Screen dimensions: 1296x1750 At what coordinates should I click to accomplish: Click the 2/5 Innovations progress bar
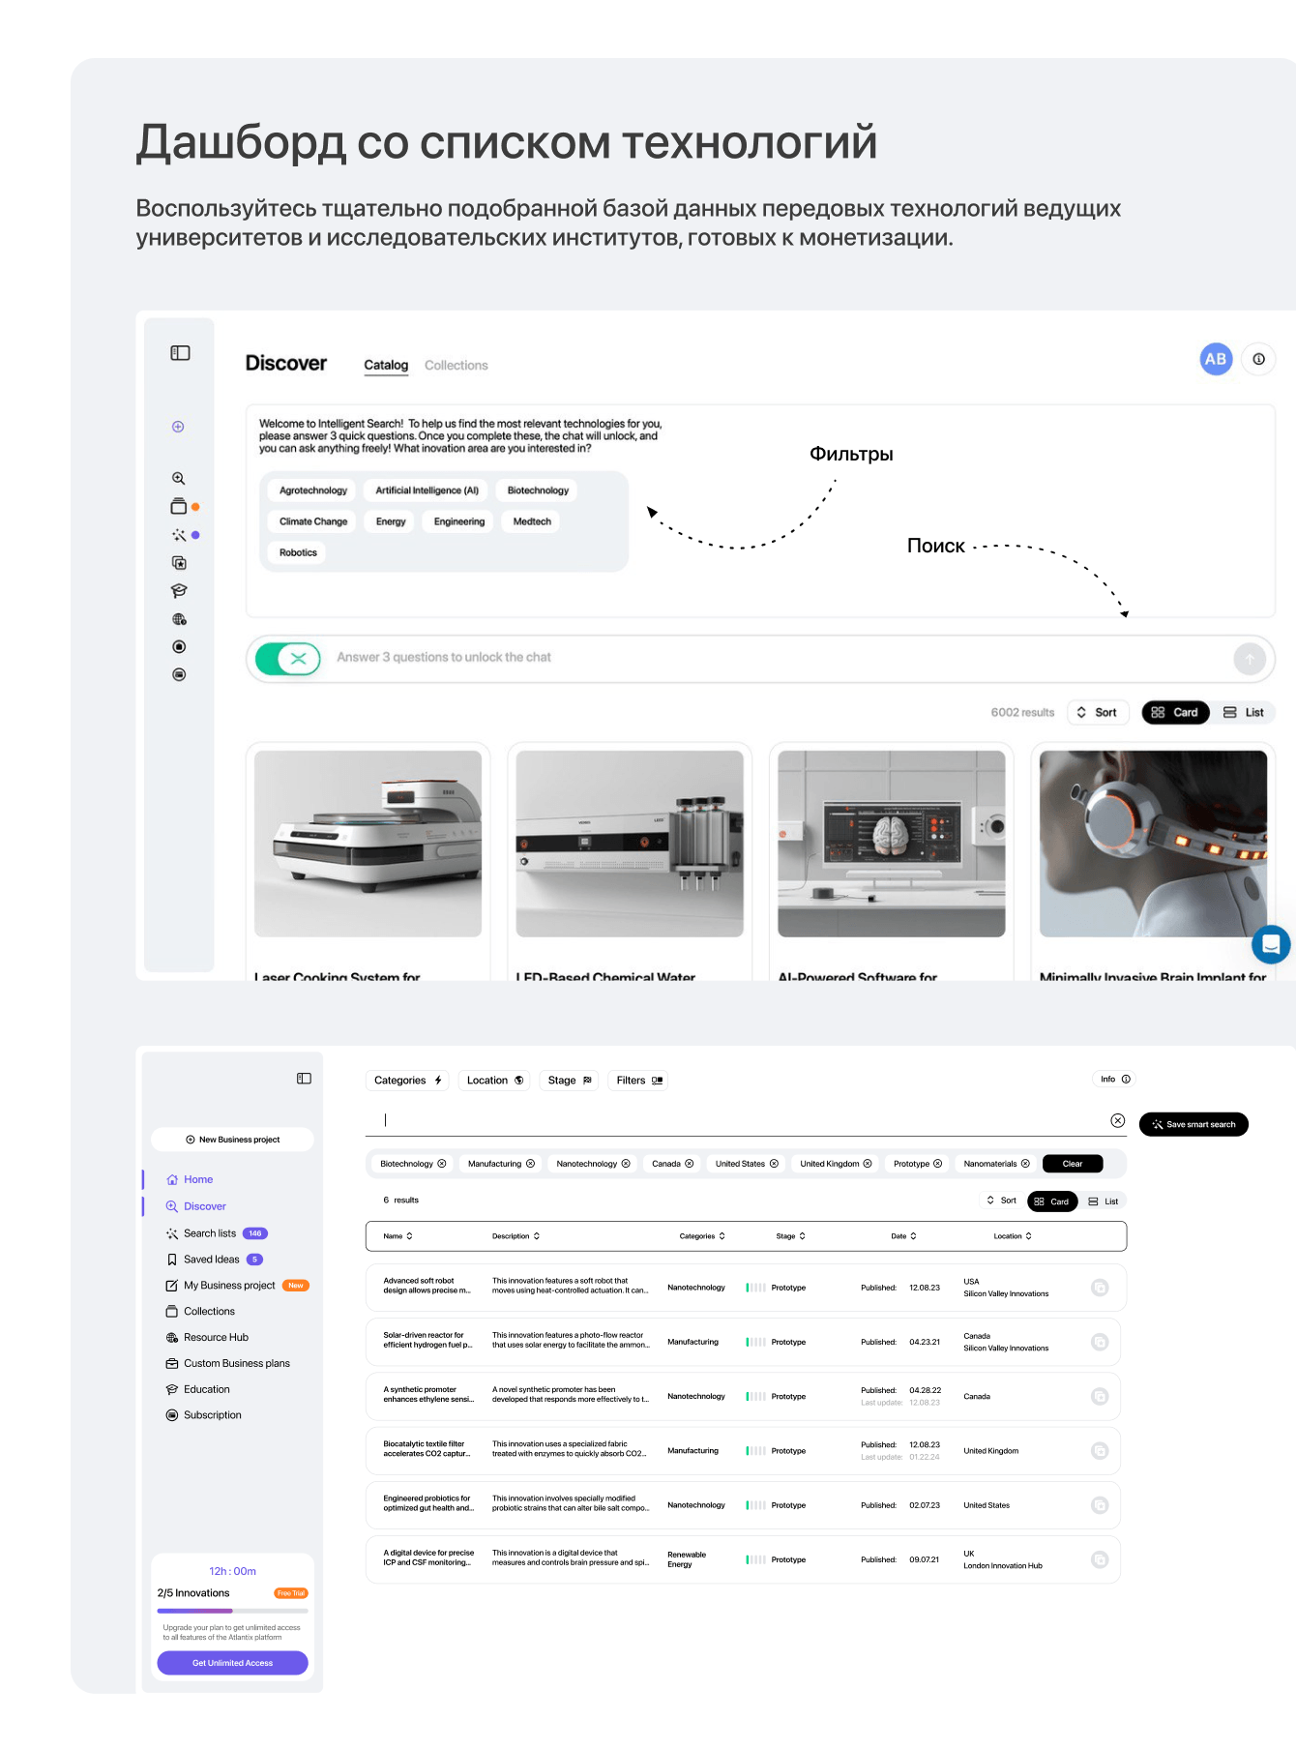[x=232, y=1612]
